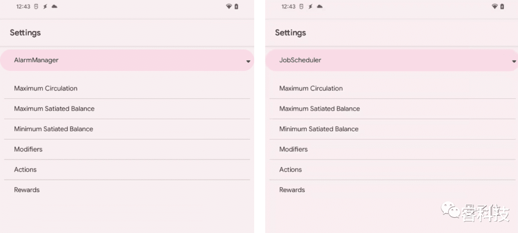This screenshot has height=233, width=518.
Task: Open Rewards in the AlarmManager screen
Action: [x=27, y=190]
